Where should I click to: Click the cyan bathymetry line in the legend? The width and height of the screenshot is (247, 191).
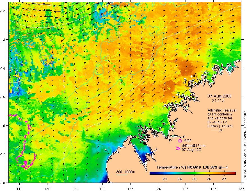(x=122, y=175)
